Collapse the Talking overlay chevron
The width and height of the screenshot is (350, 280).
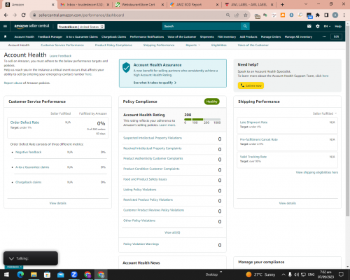click(11, 258)
